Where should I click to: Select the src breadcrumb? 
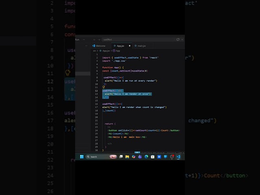pyautogui.click(x=95, y=51)
